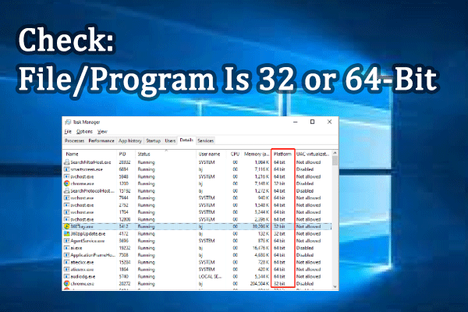The image size is (468, 312).
Task: Click the audiodg.exe process icon
Action: click(67, 277)
